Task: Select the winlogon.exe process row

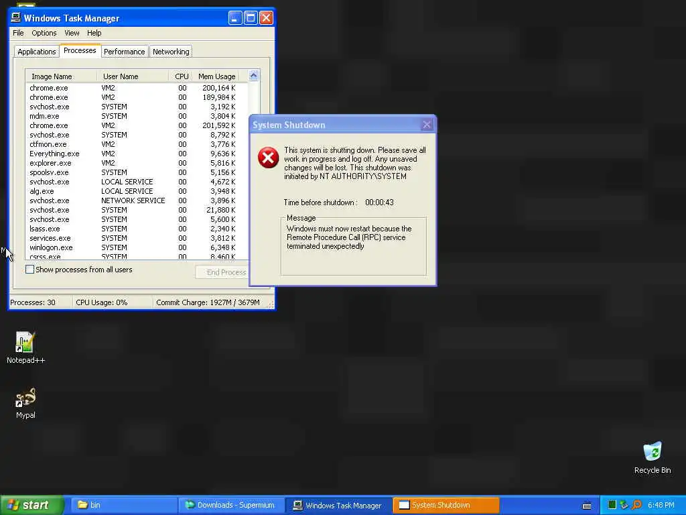Action: click(x=137, y=247)
